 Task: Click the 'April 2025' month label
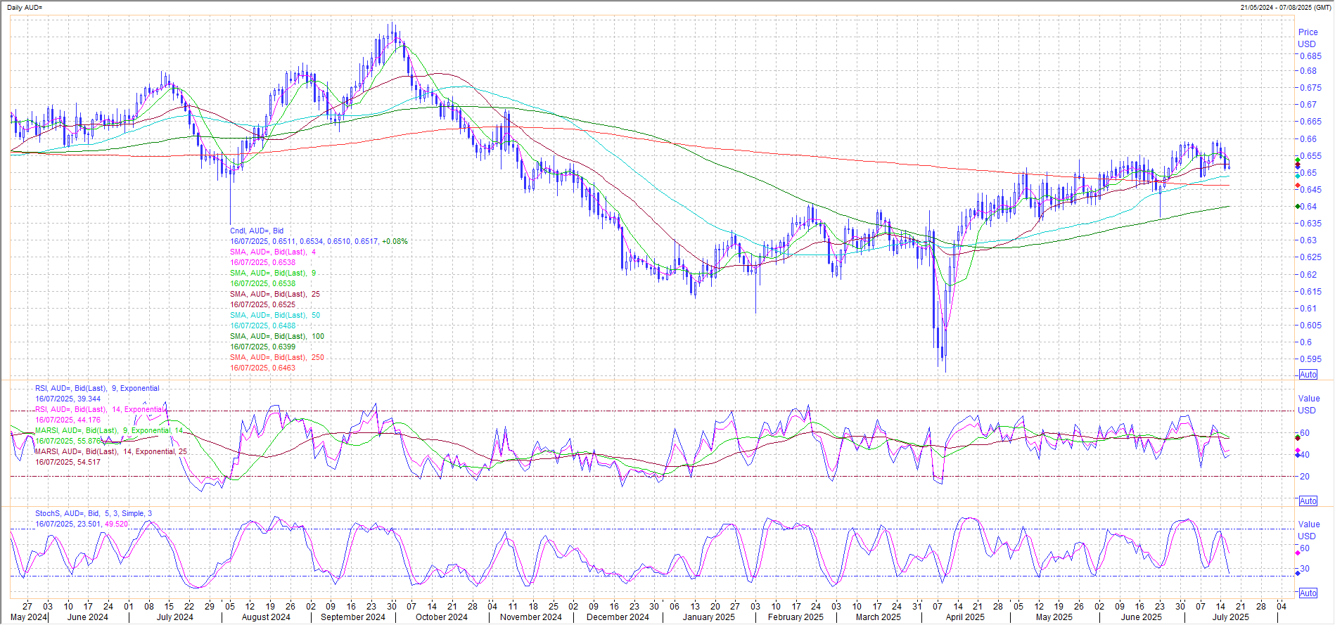click(965, 617)
